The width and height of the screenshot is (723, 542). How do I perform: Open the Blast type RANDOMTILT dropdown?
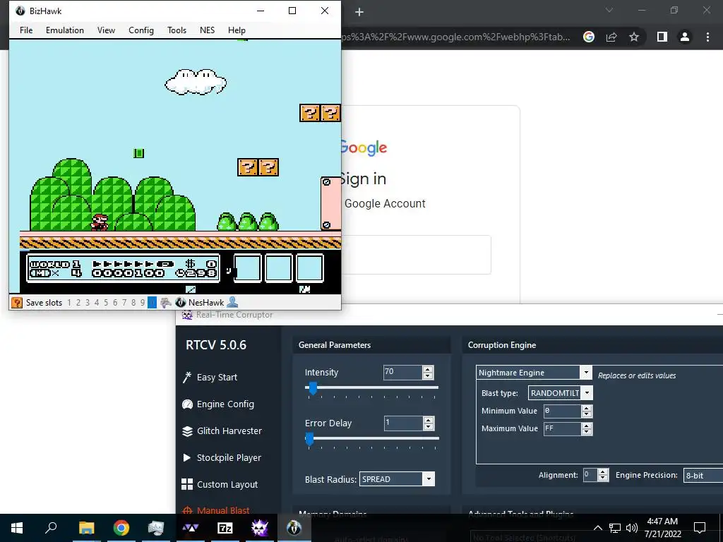click(587, 392)
